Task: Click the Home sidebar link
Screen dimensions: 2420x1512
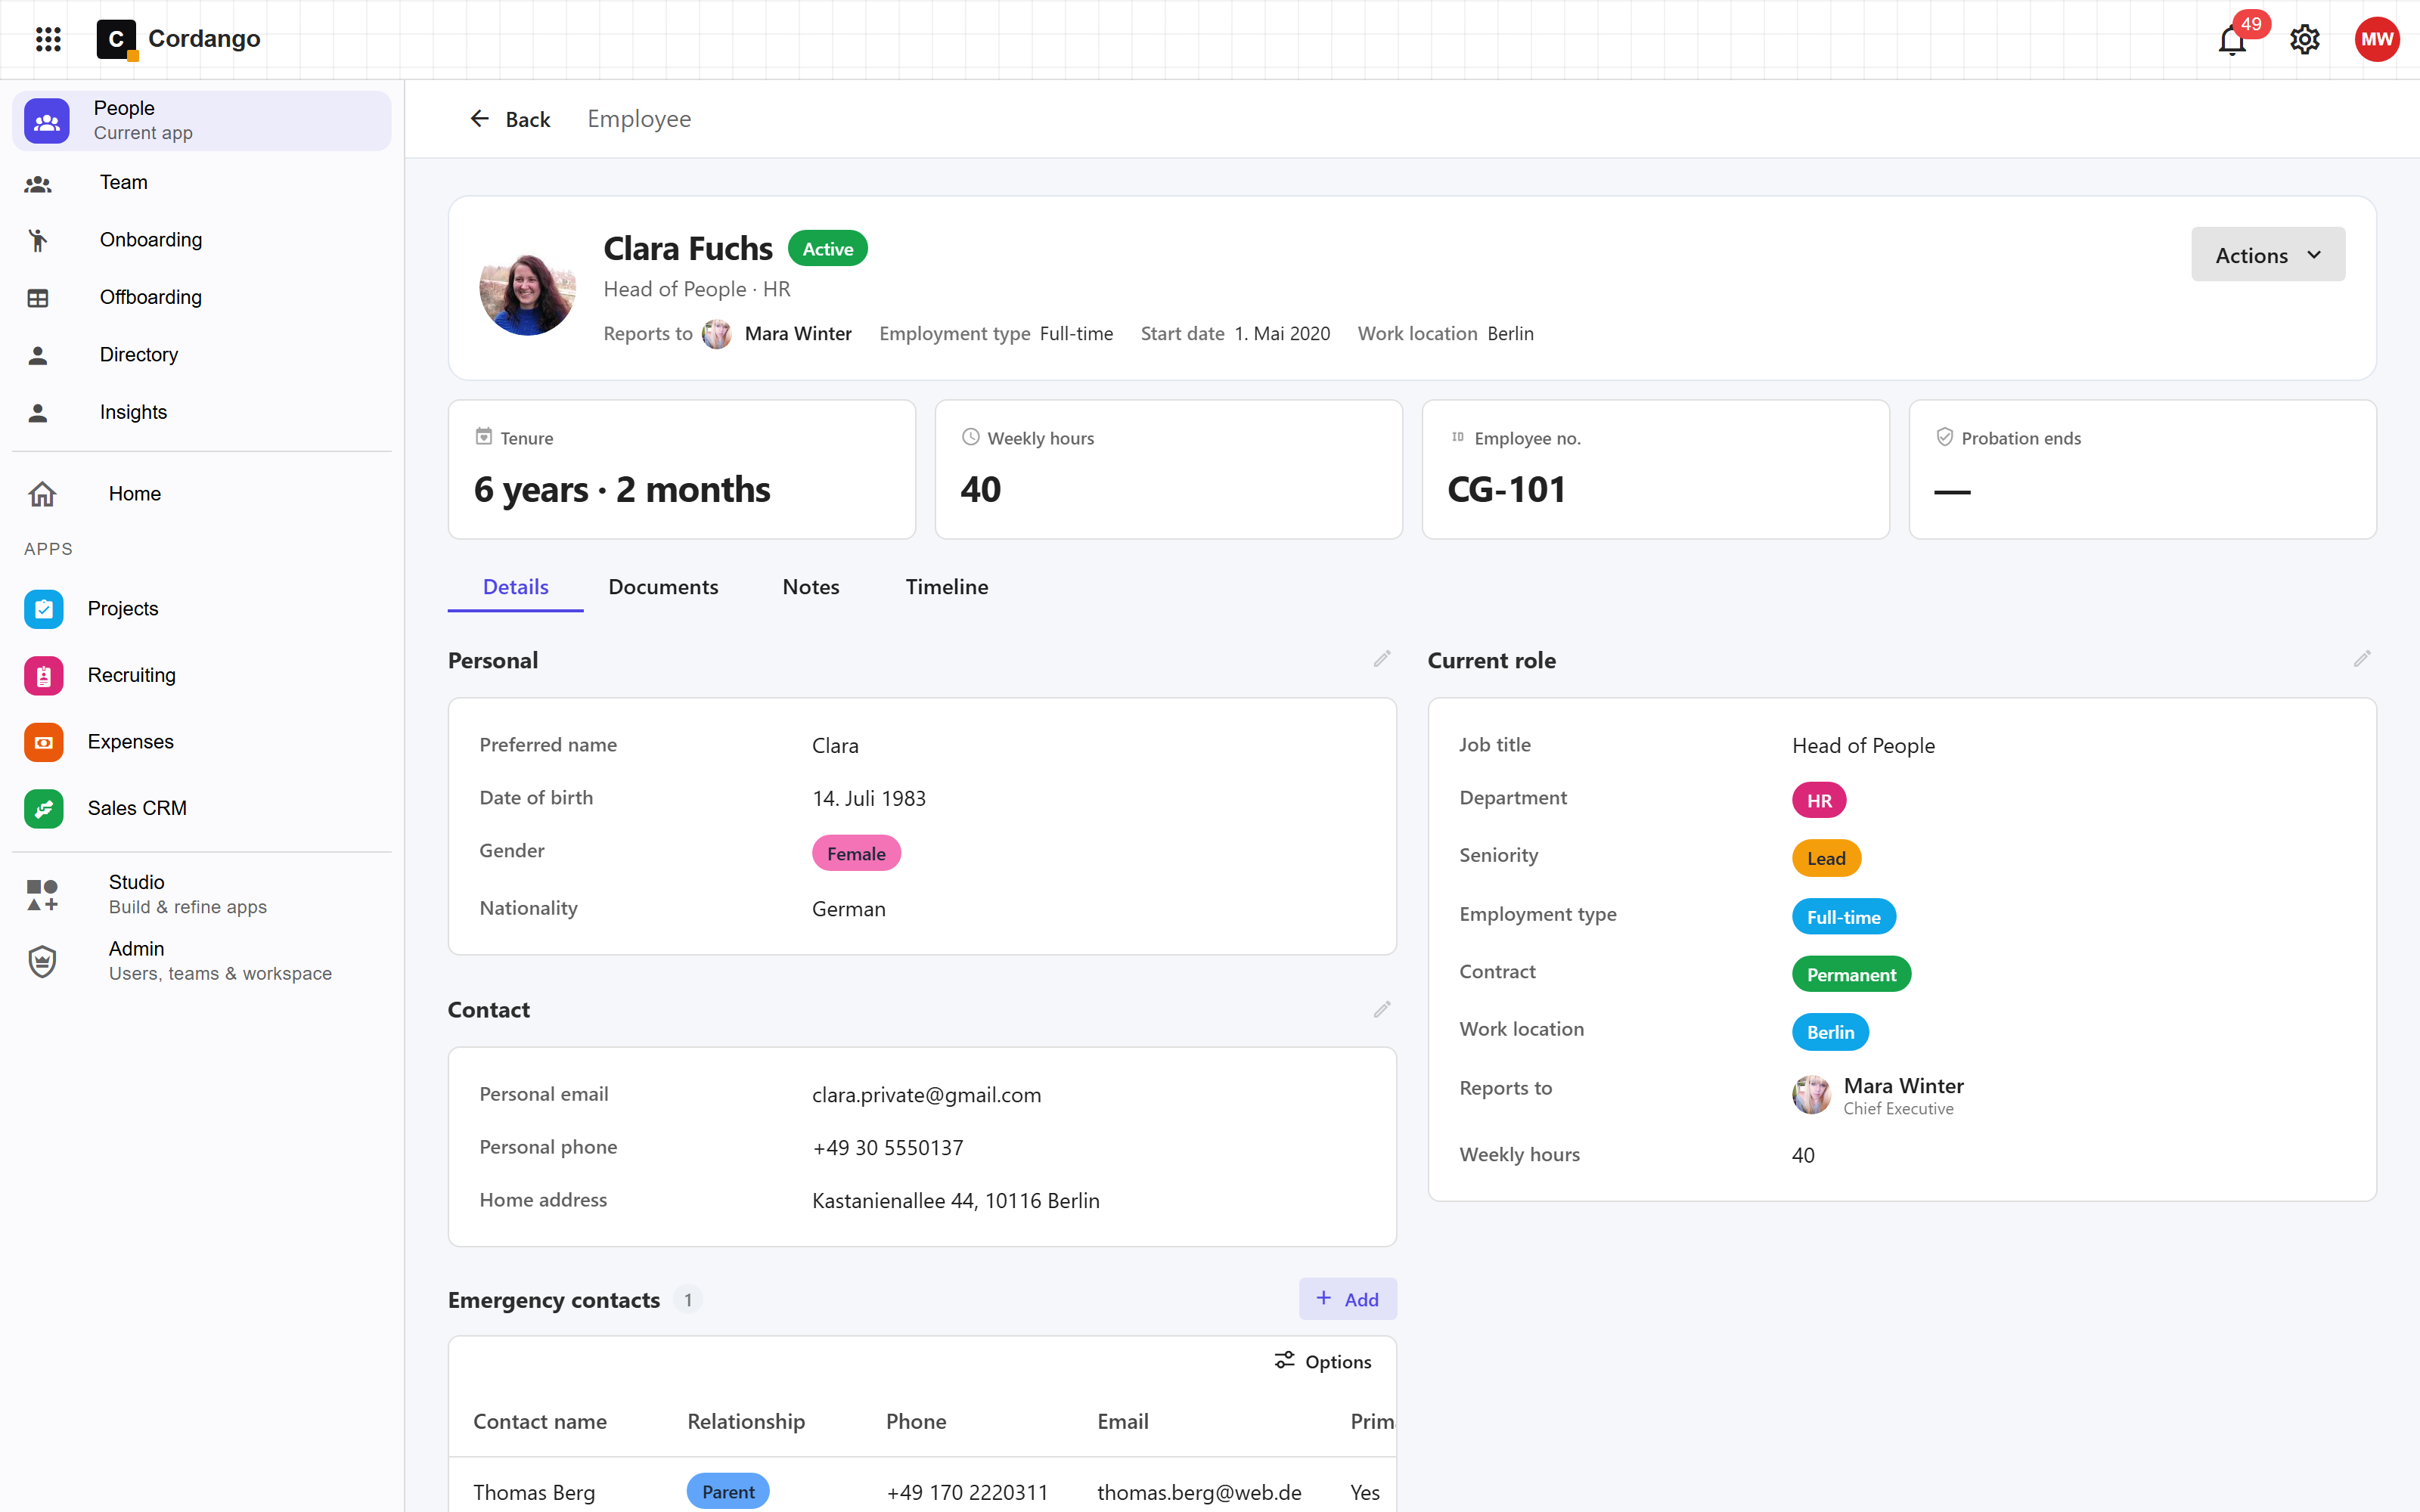Action: pos(201,494)
